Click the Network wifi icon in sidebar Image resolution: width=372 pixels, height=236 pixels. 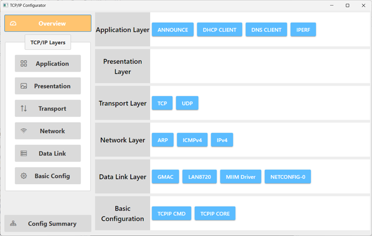tap(24, 131)
